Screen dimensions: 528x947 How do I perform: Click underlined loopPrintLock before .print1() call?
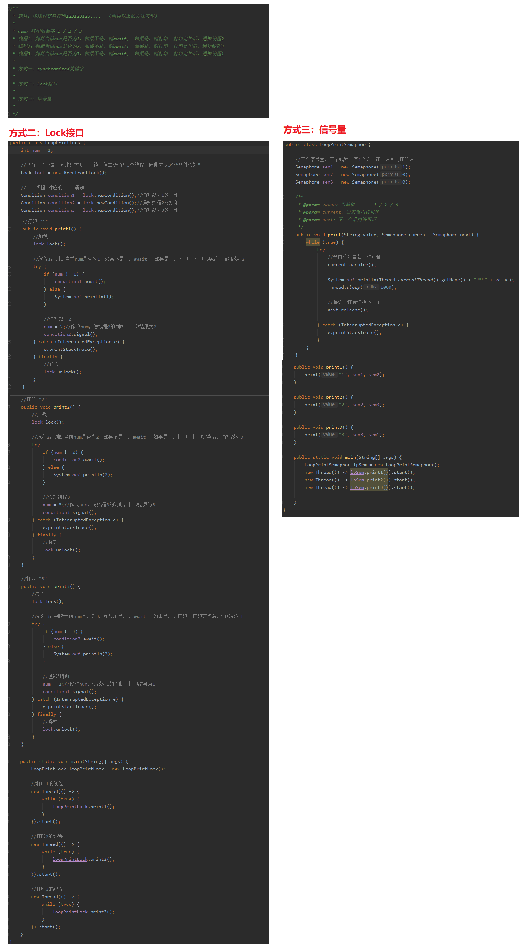[70, 807]
